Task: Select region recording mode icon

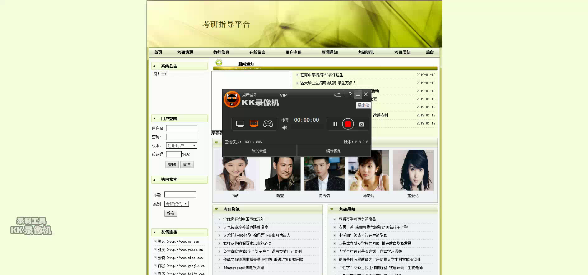Action: point(254,124)
